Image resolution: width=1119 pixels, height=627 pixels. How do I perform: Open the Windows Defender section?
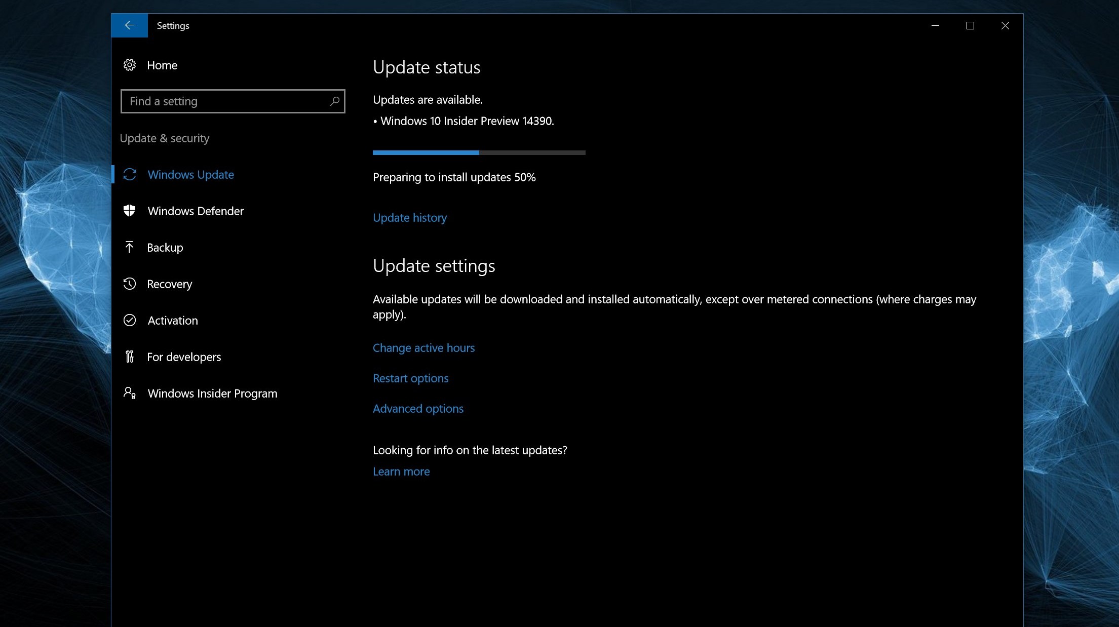[x=196, y=211]
